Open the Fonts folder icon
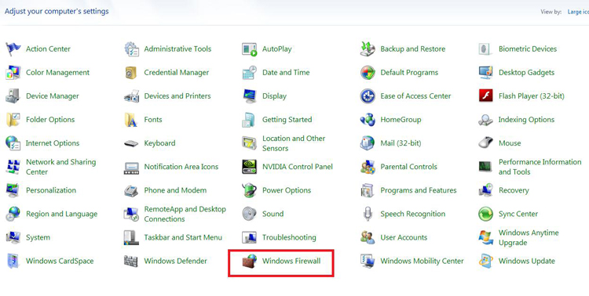Viewport: 589px width, 296px height. pyautogui.click(x=131, y=120)
